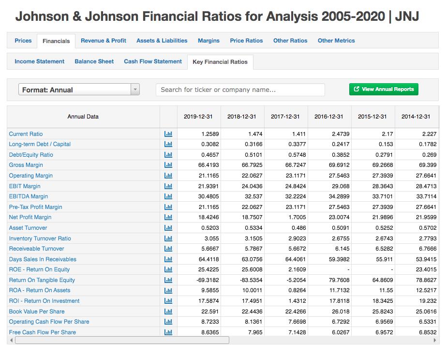Open chart icon for Inventory Turnover Ratio

coord(168,238)
